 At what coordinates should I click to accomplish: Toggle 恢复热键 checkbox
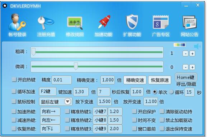point(14,129)
